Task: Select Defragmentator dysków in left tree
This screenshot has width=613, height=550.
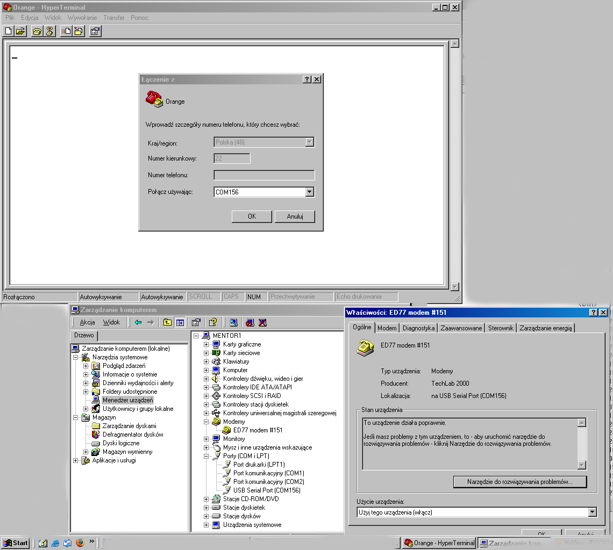Action: tap(133, 435)
